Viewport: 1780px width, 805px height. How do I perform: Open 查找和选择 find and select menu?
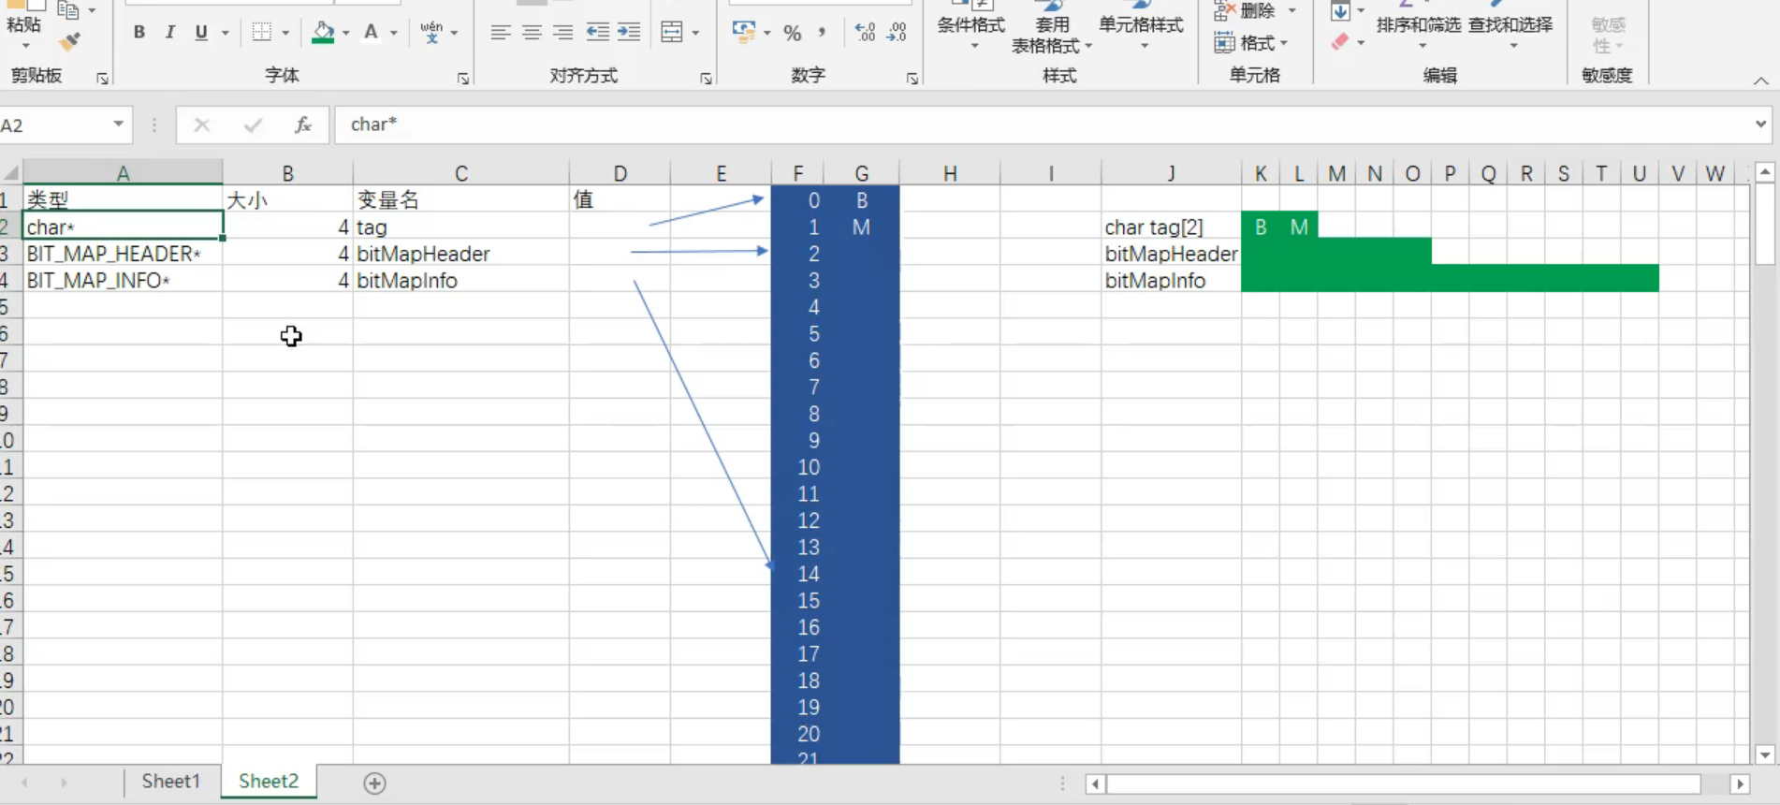[1510, 27]
